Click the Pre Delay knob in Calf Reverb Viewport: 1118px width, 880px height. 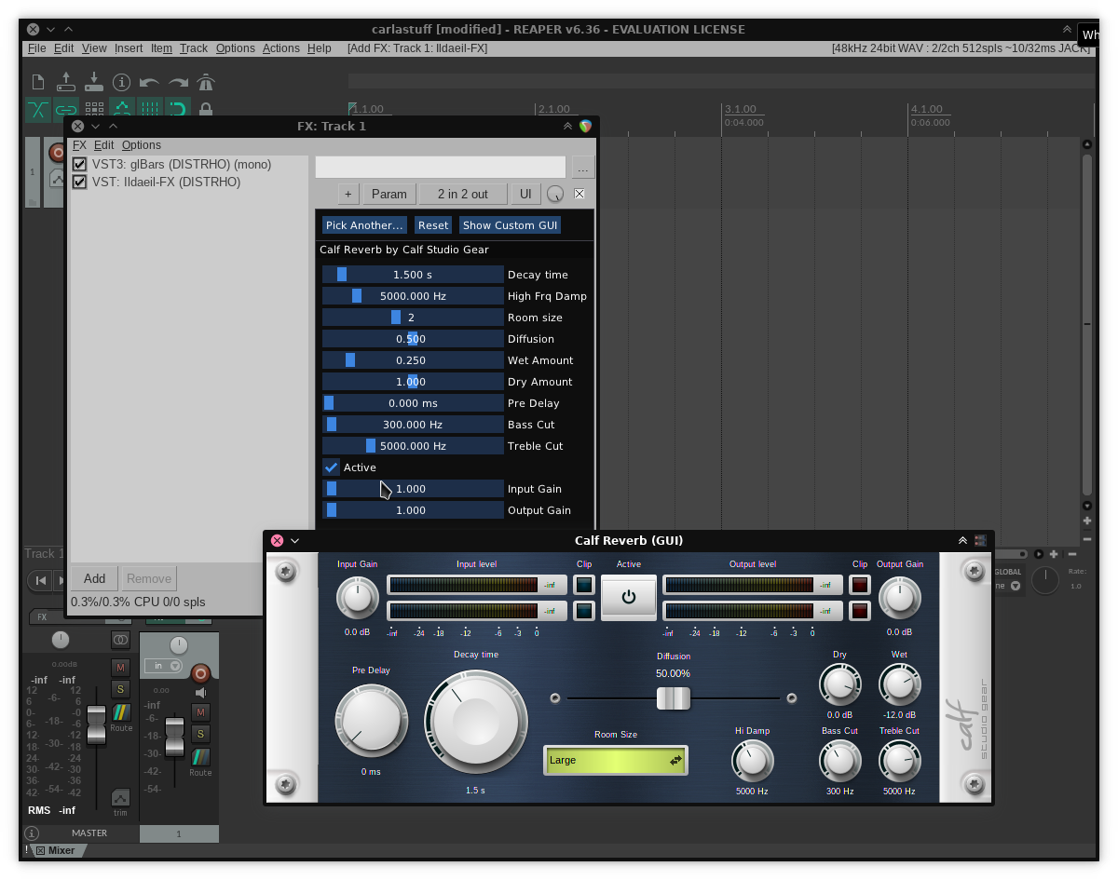click(x=371, y=720)
